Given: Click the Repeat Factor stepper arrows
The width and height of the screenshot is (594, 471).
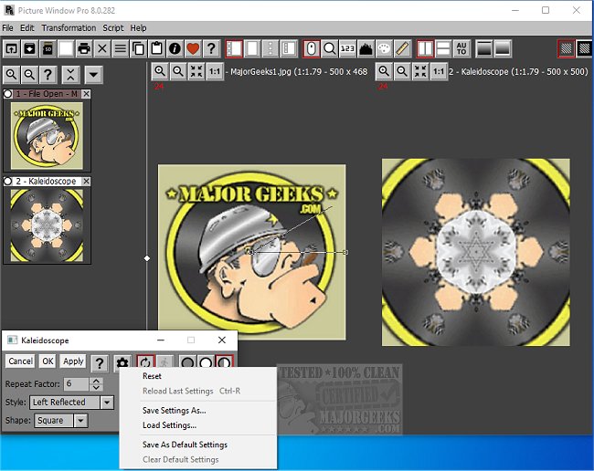Looking at the screenshot, I should coord(96,384).
